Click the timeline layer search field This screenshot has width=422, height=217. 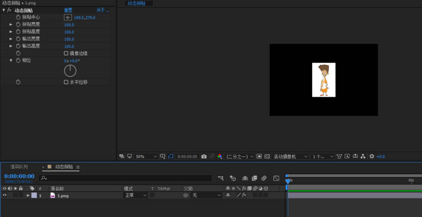pos(125,178)
